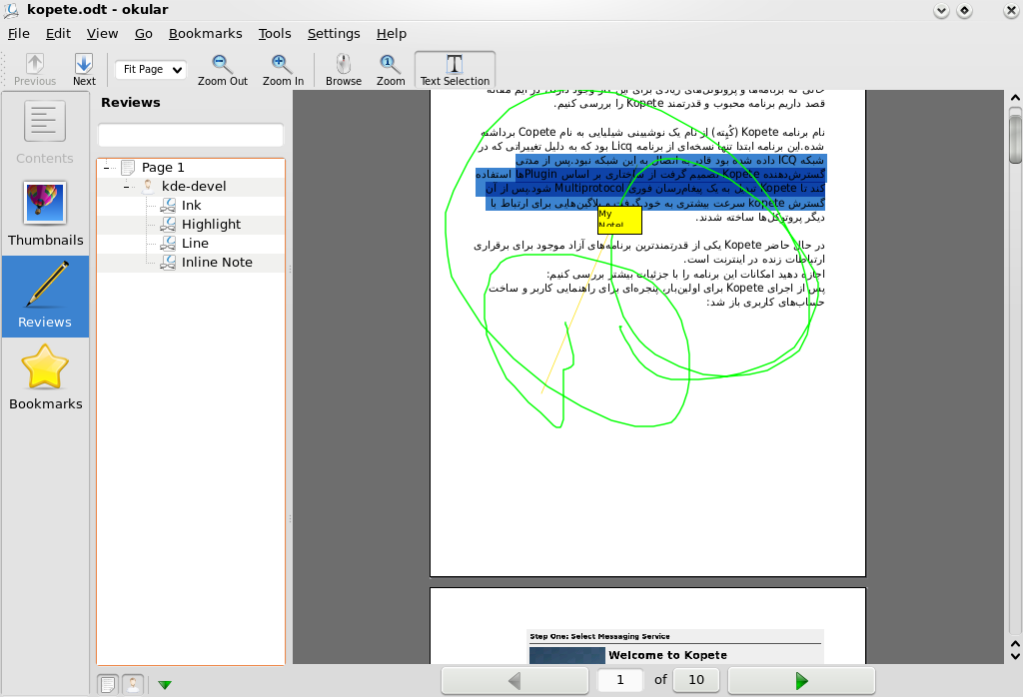
Task: Open the File menu
Action: click(18, 33)
